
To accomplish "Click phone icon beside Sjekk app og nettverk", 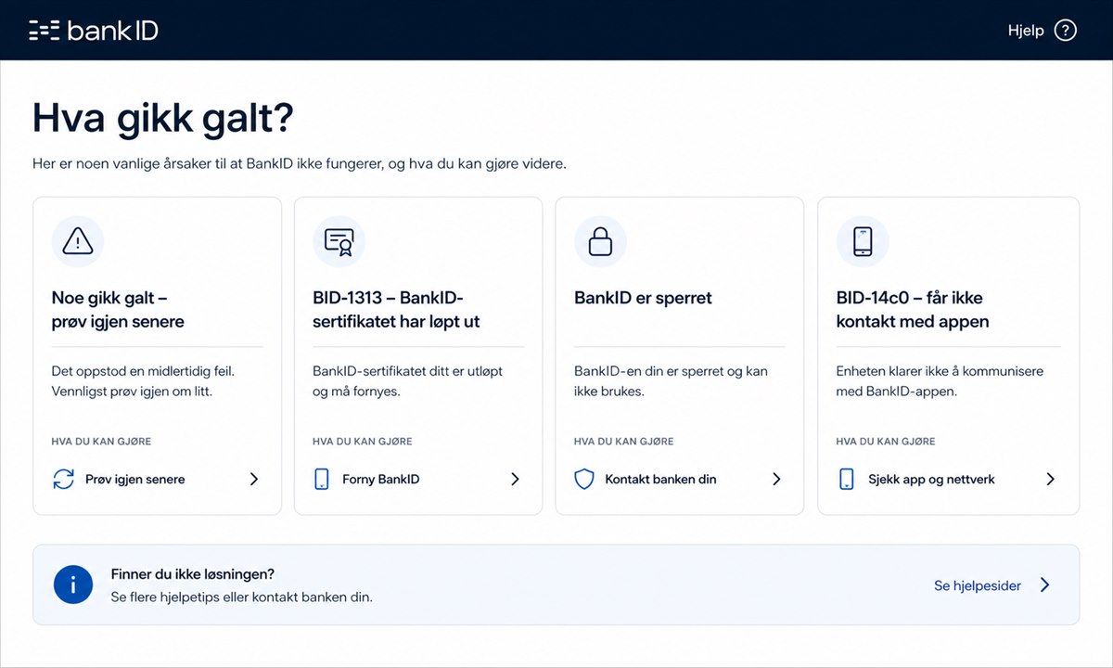I will point(846,480).
